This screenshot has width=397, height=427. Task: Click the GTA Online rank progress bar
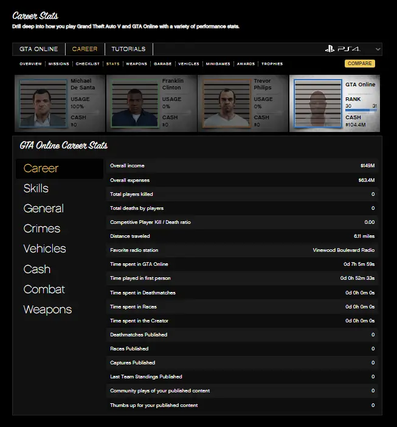tap(361, 111)
